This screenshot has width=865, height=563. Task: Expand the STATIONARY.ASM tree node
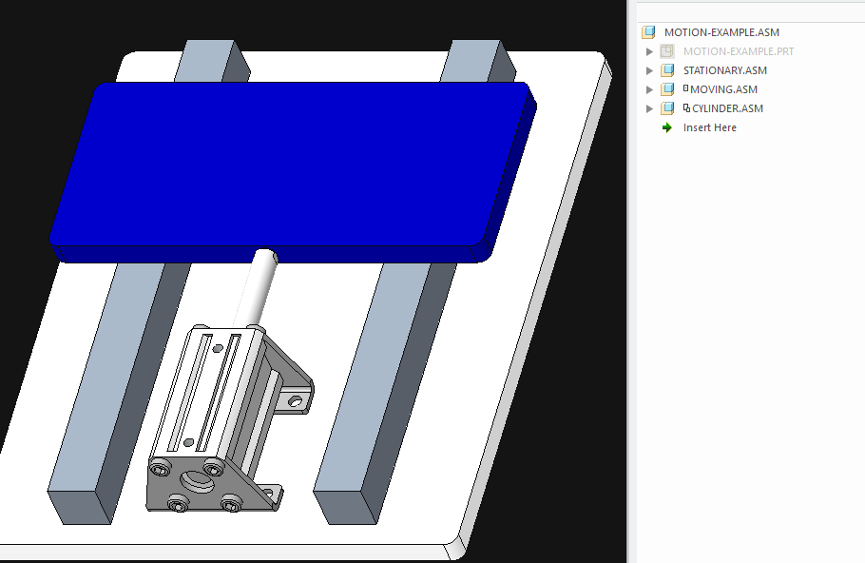[649, 69]
